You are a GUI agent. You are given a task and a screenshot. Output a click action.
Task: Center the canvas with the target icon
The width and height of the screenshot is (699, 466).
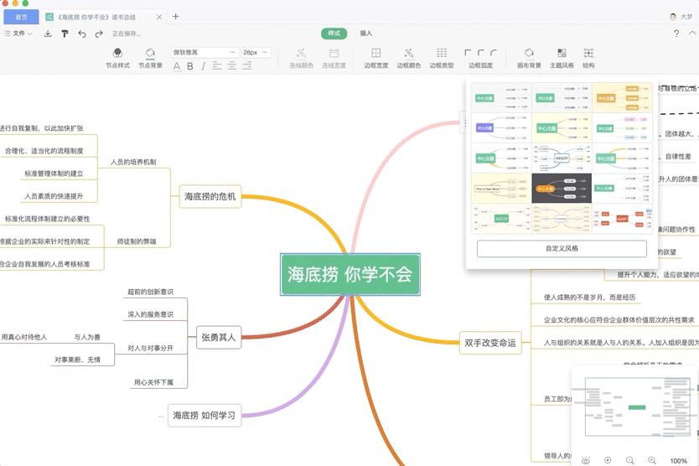(607, 460)
